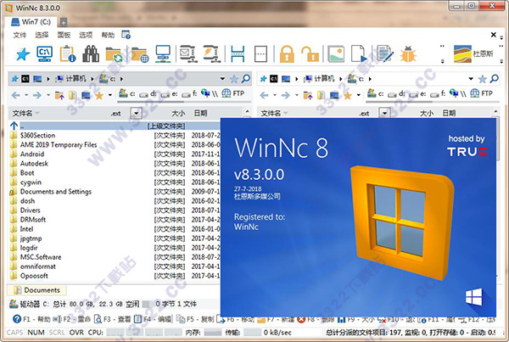Expand left pane path history dropdown
The width and height of the screenshot is (509, 342).
pyautogui.click(x=222, y=79)
